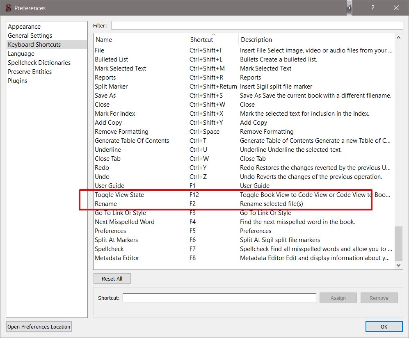Select the Mark For Index row

244,114
